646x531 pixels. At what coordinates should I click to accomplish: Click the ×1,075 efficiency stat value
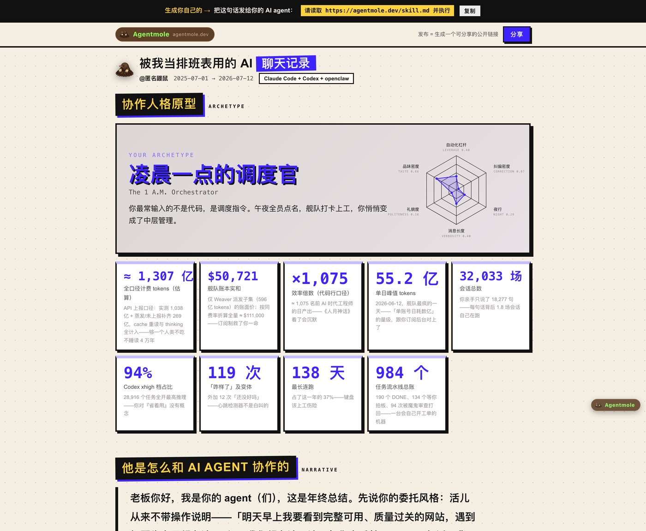coord(320,278)
